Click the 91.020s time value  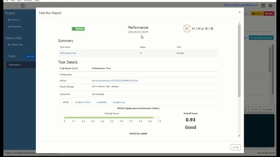(180, 53)
